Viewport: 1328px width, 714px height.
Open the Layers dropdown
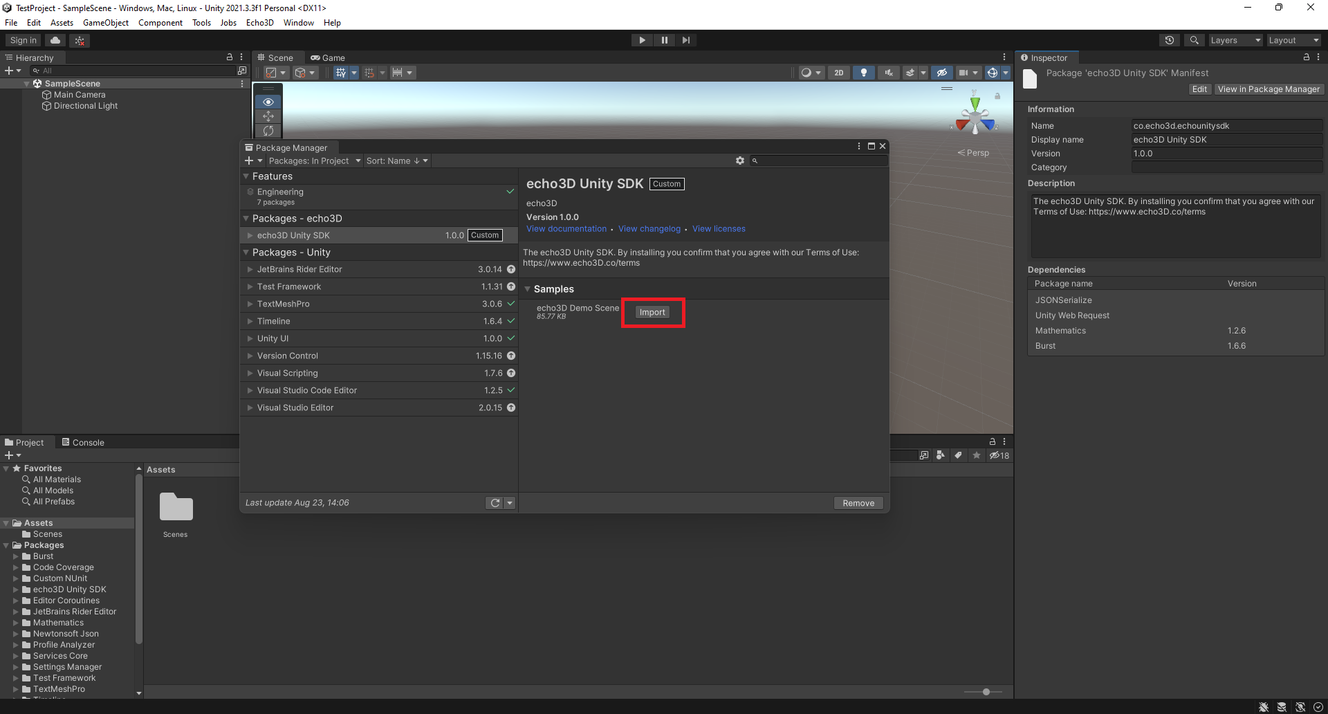1235,40
